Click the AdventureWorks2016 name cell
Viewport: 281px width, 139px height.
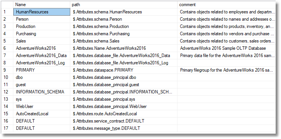pos(42,48)
